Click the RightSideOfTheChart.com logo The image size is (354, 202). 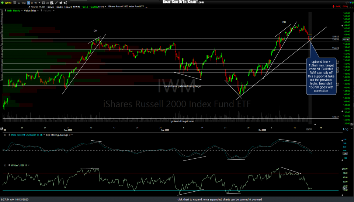click(183, 2)
